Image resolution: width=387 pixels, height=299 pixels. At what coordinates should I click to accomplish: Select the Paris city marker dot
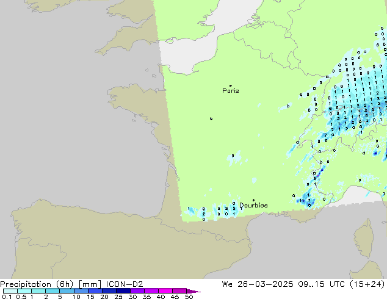(231, 85)
